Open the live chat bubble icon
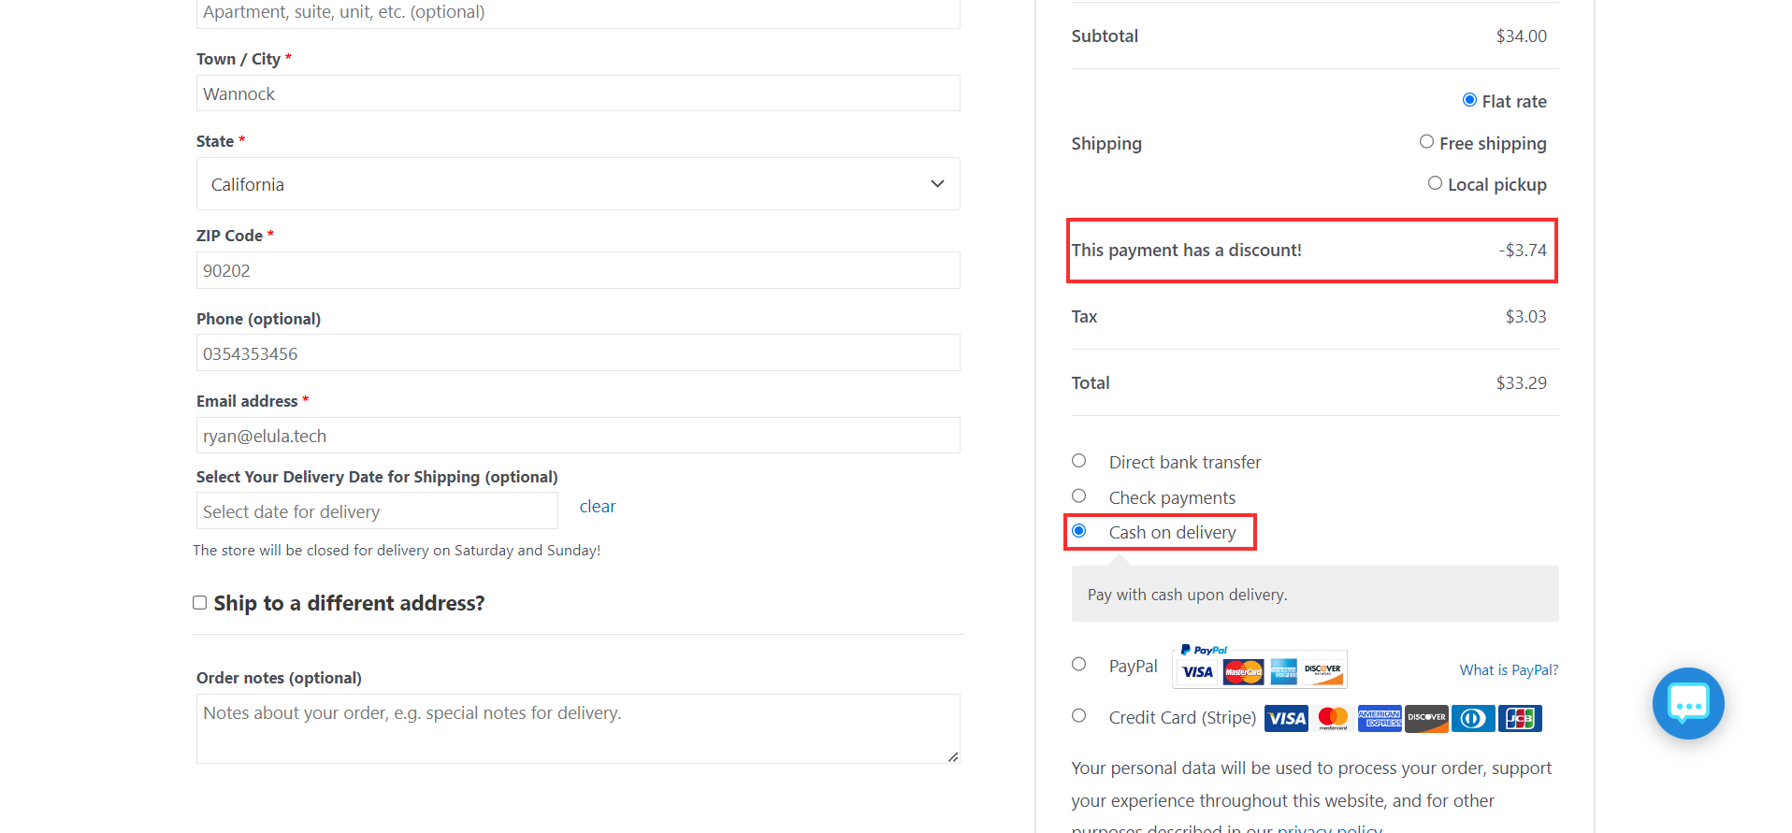Viewport: 1792px width, 833px height. 1687,703
